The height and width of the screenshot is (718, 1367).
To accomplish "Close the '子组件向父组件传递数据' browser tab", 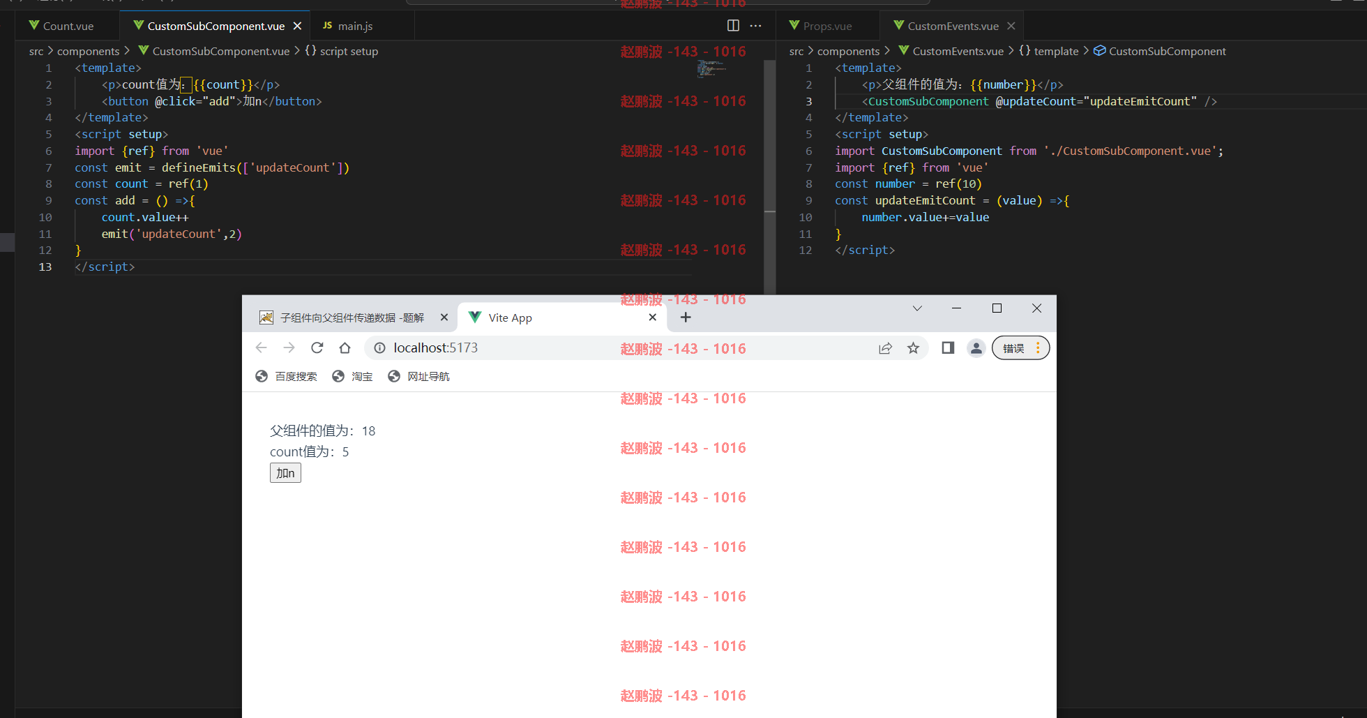I will (x=444, y=317).
